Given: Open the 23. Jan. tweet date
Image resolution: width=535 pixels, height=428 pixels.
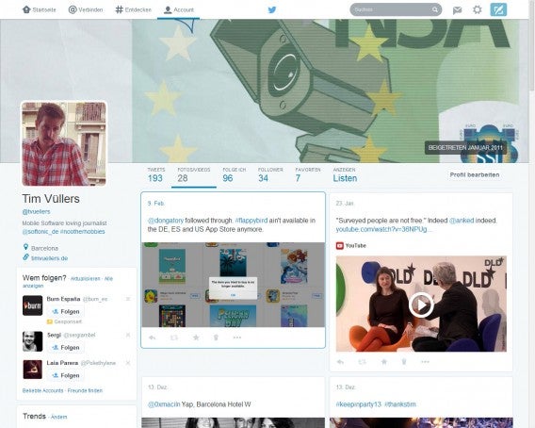Looking at the screenshot, I should [345, 204].
